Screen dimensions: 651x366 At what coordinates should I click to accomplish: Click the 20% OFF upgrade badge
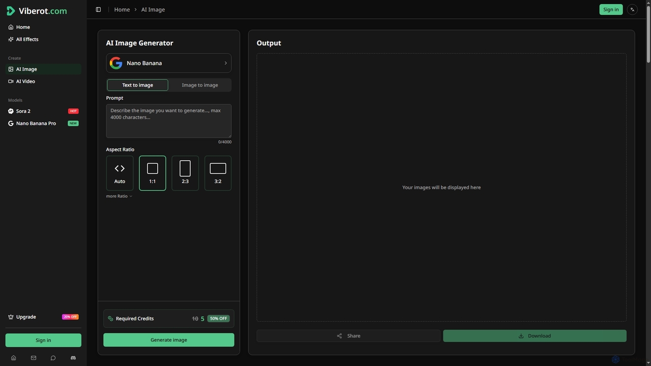70,317
